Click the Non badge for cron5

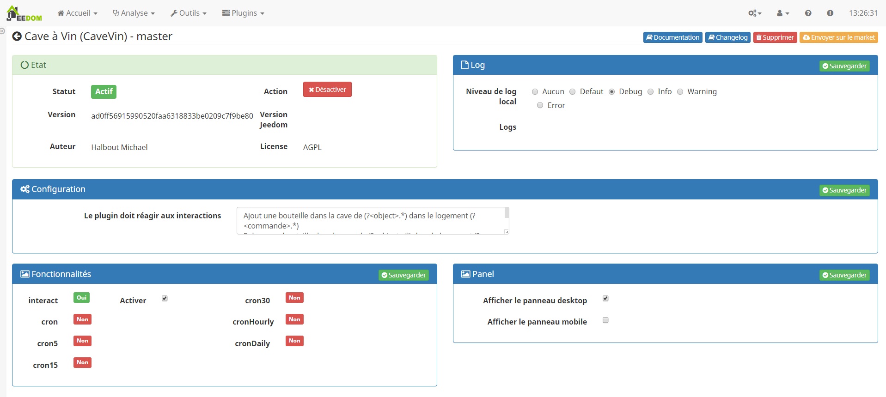point(82,341)
